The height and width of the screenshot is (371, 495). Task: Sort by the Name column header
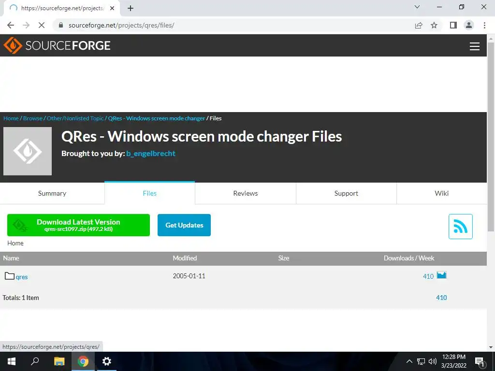click(11, 258)
